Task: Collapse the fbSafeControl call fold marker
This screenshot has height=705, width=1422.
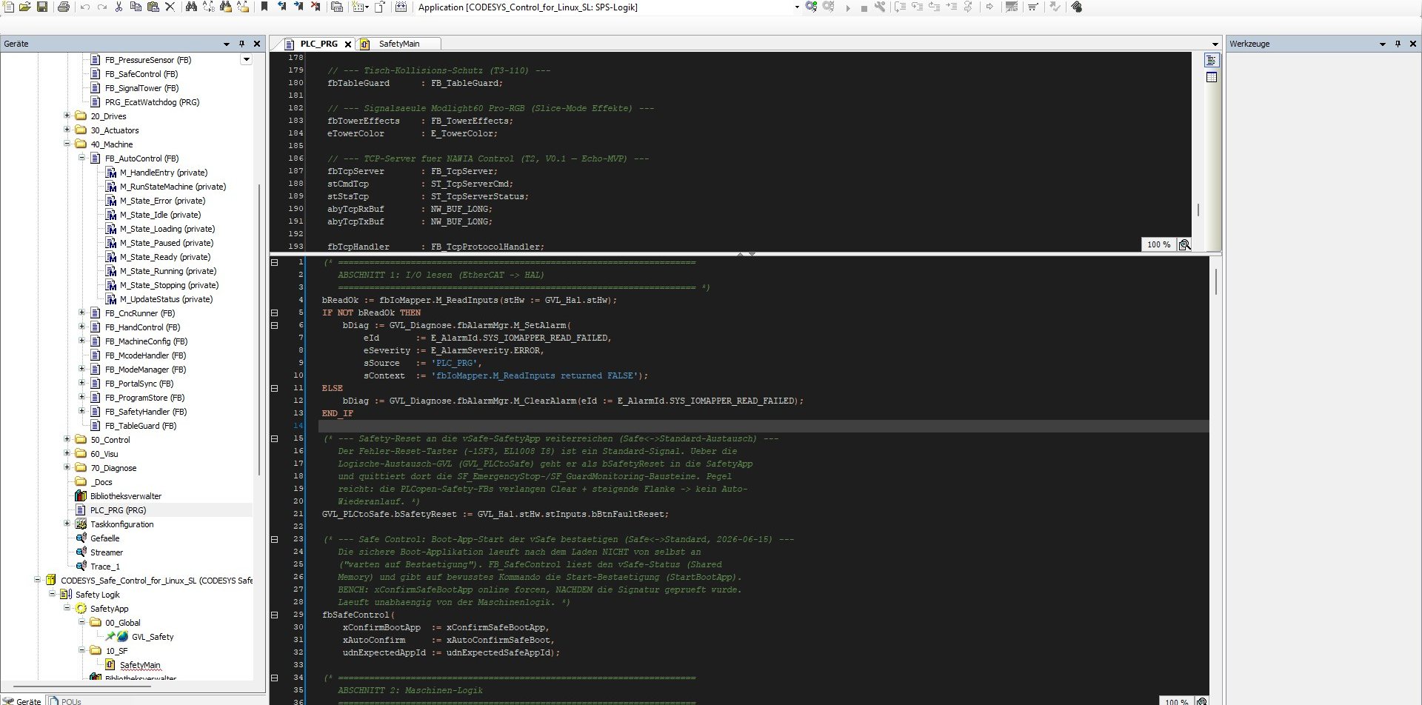Action: pos(275,615)
